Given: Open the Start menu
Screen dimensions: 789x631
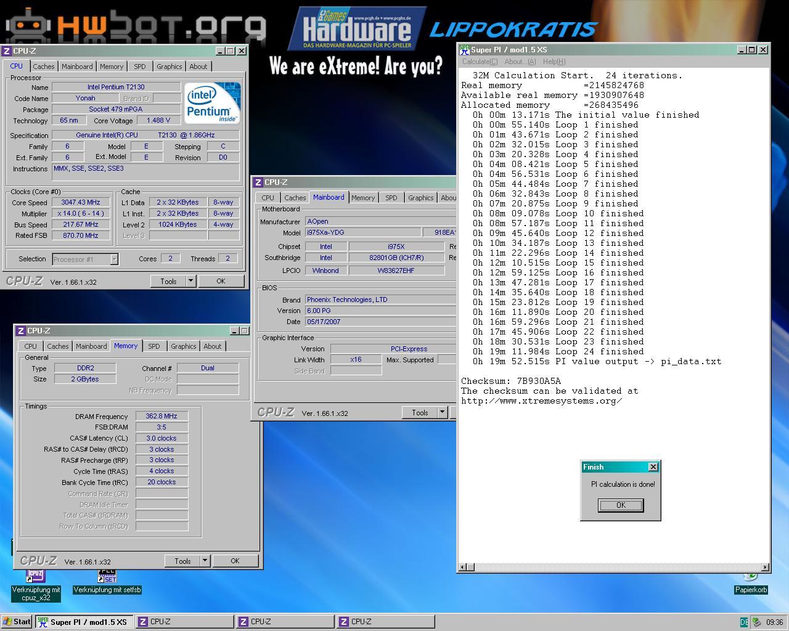Looking at the screenshot, I should coord(17,622).
